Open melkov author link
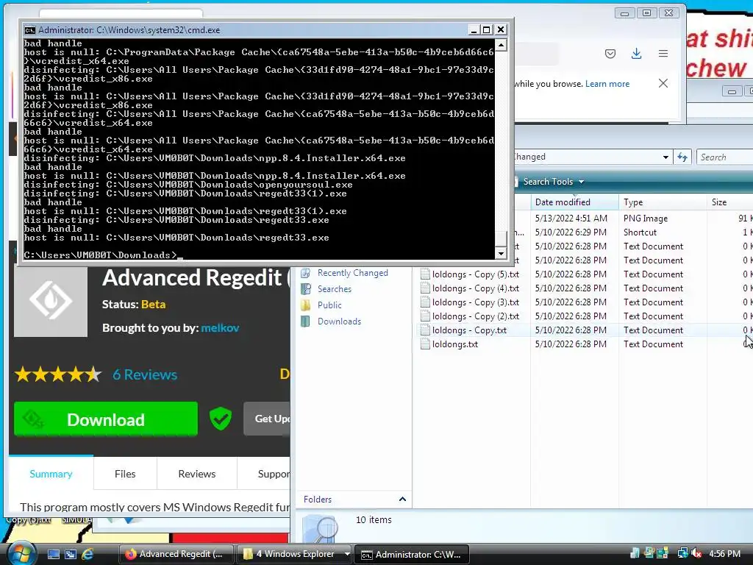Screen dimensions: 753x565 click(x=220, y=328)
